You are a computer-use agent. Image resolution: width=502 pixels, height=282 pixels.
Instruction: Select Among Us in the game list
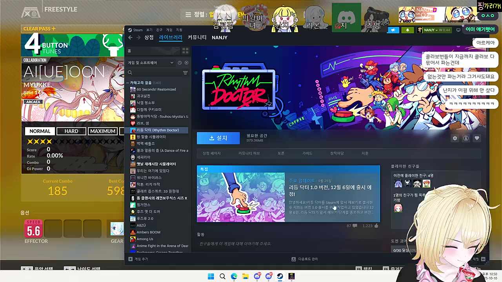click(145, 239)
